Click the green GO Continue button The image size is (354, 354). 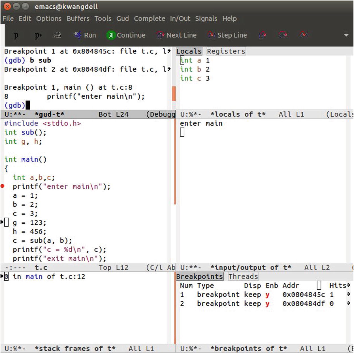pyautogui.click(x=126, y=35)
